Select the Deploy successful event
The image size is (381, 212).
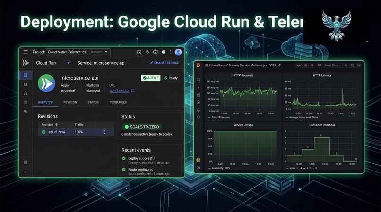pyautogui.click(x=149, y=160)
